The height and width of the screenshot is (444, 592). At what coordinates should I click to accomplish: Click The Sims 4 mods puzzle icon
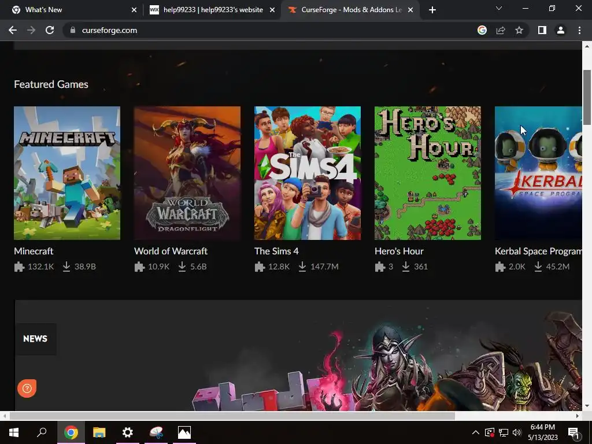point(260,267)
